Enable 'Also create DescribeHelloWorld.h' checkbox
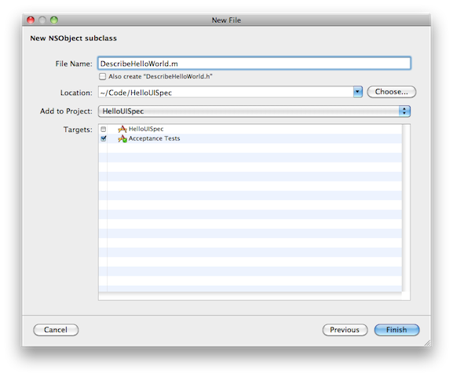The height and width of the screenshot is (377, 453). click(x=102, y=77)
